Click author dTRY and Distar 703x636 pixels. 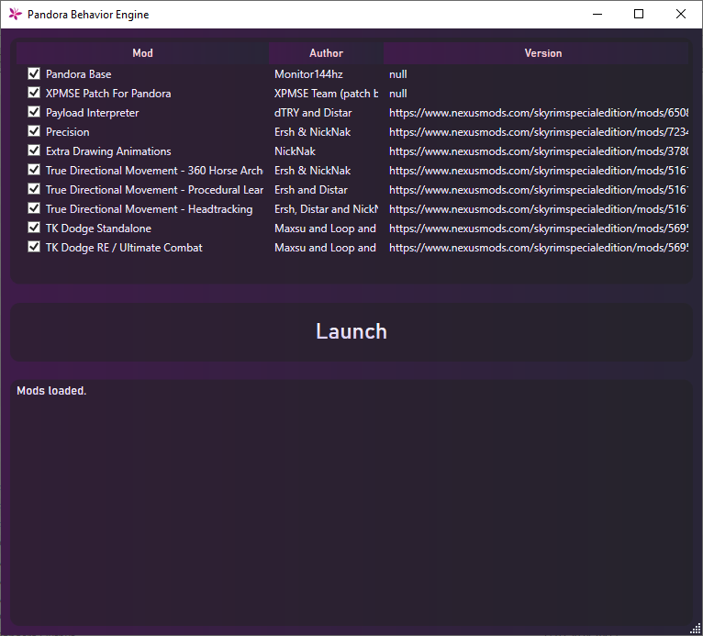pyautogui.click(x=313, y=113)
